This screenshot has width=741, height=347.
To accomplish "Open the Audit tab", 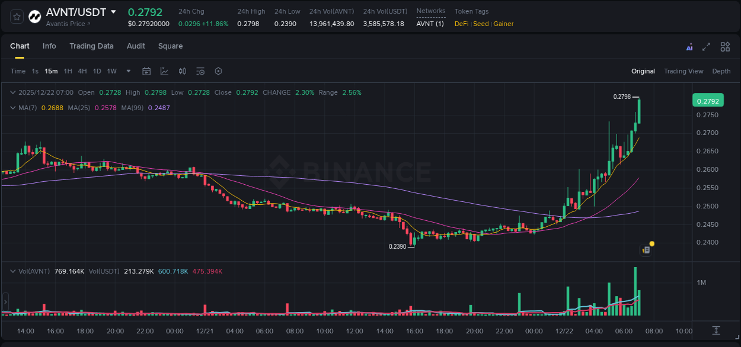I will click(136, 46).
